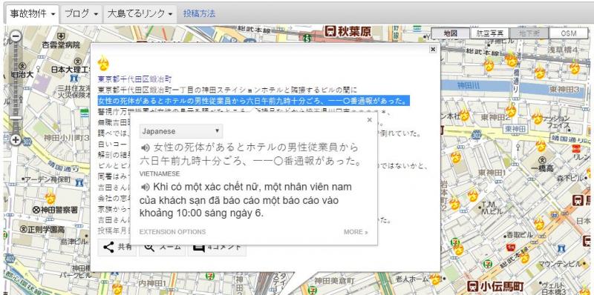Click the school symbol beside 正則学園高
594x295 pixels.
[x=23, y=229]
